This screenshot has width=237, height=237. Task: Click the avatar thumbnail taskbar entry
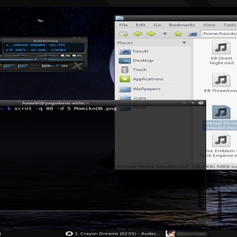(171, 233)
